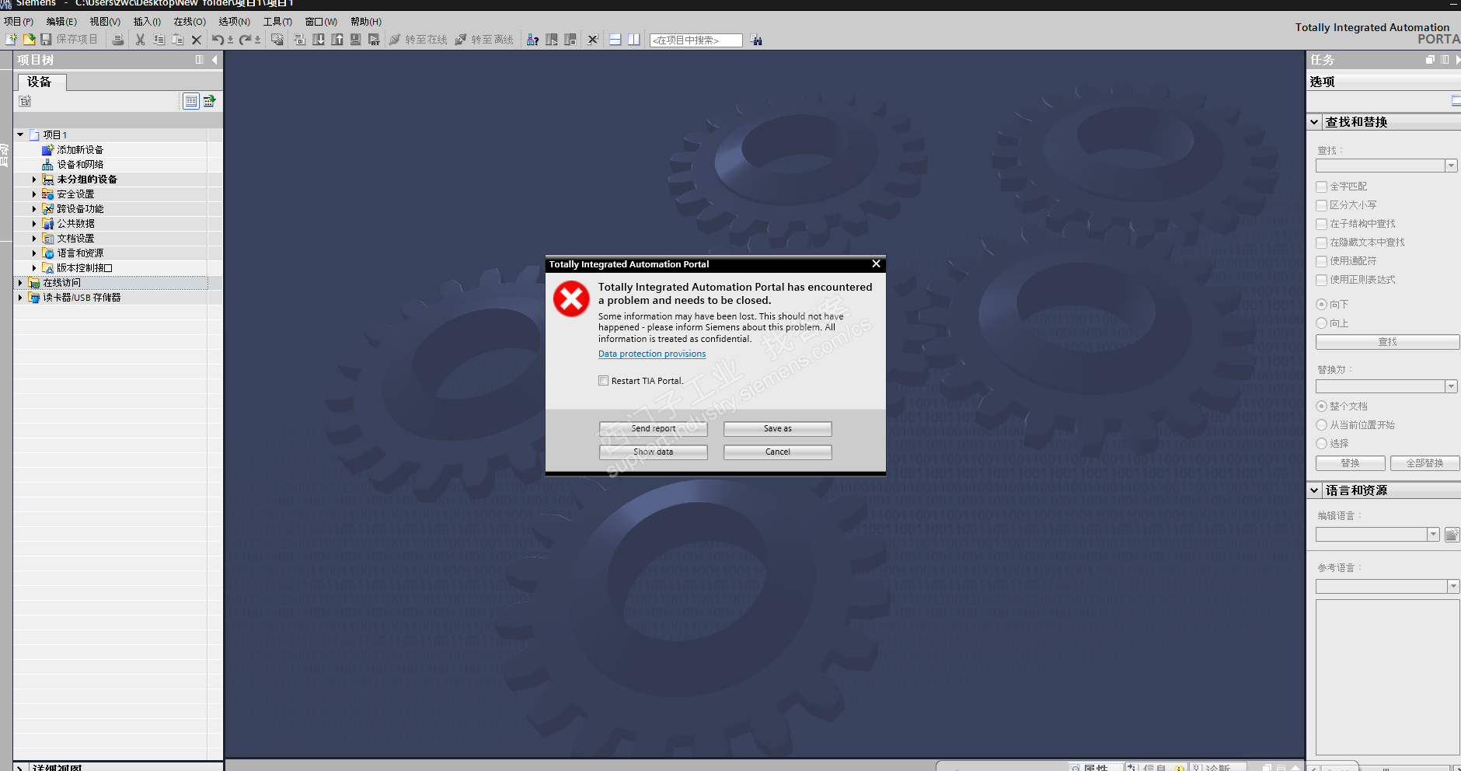1461x771 pixels.
Task: Expand the 安全设置 tree node
Action: (x=34, y=194)
